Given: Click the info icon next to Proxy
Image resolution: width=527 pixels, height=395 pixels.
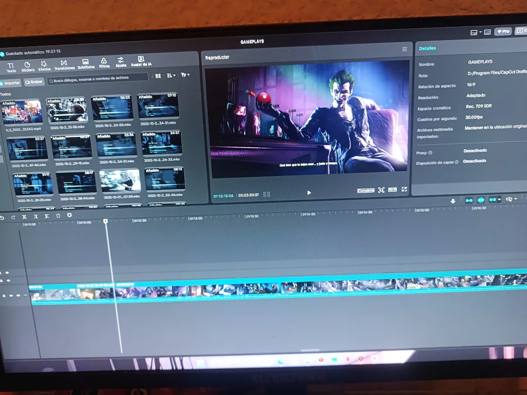Looking at the screenshot, I should tap(430, 153).
